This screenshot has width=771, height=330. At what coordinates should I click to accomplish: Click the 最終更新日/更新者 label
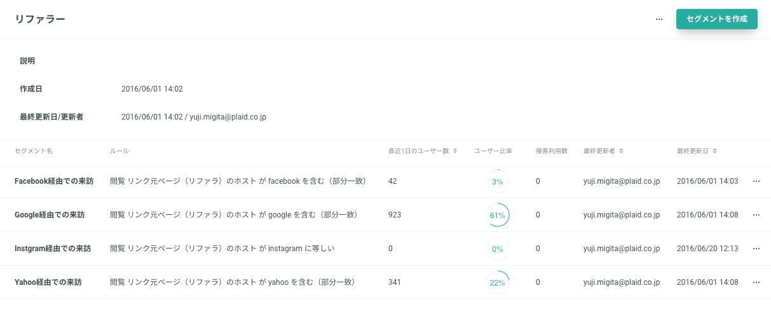[x=51, y=117]
